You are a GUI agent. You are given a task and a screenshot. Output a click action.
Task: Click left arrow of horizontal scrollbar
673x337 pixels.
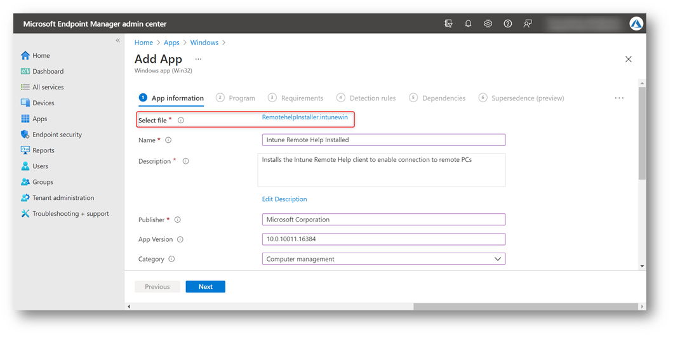(x=129, y=307)
